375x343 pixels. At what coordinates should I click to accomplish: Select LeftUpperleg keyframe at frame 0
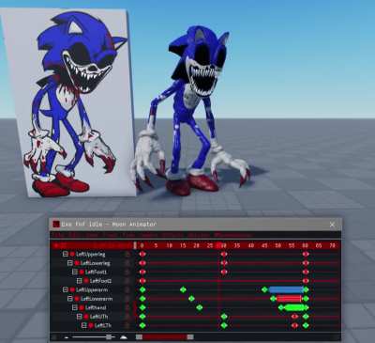click(x=142, y=254)
